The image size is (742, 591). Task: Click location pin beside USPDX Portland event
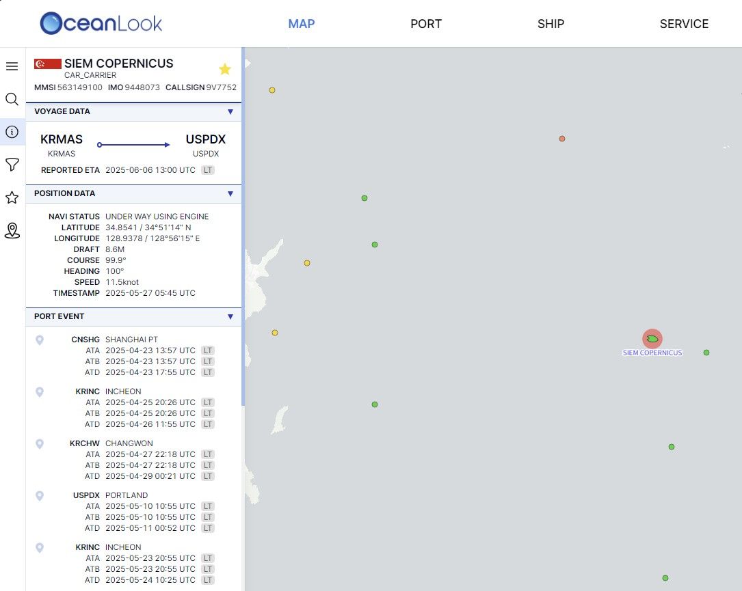[x=40, y=495]
